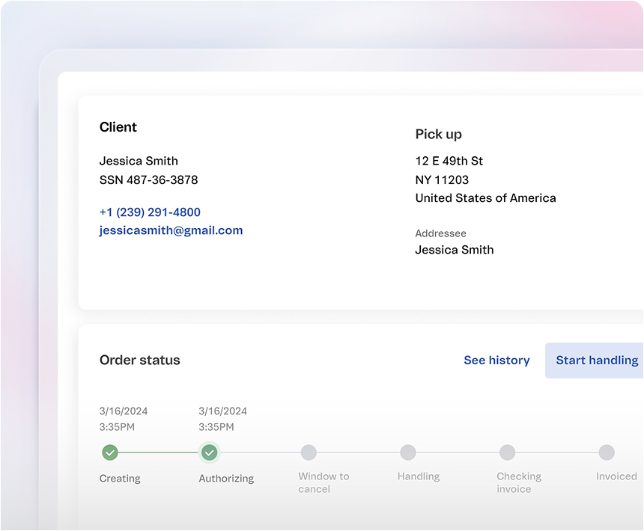Click the 3/16/2024 timestamp above Authorizing
Image resolution: width=644 pixels, height=531 pixels.
click(x=221, y=411)
